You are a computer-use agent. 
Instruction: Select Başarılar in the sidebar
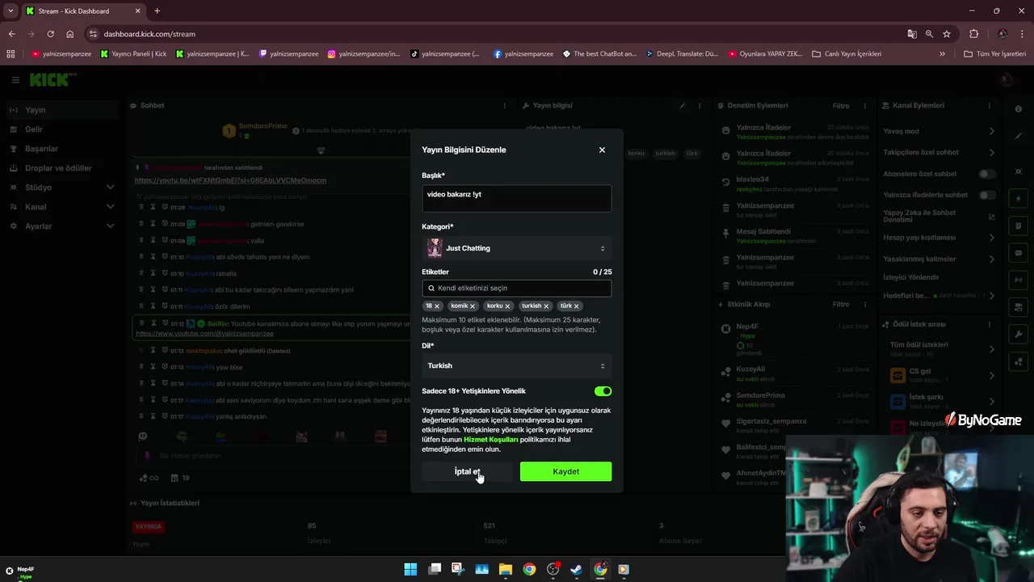coord(61,149)
